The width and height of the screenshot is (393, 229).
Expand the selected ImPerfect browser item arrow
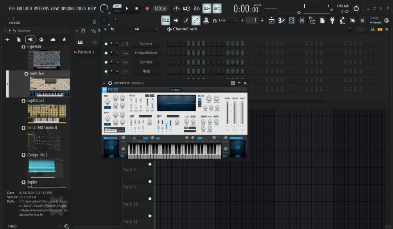7,84
